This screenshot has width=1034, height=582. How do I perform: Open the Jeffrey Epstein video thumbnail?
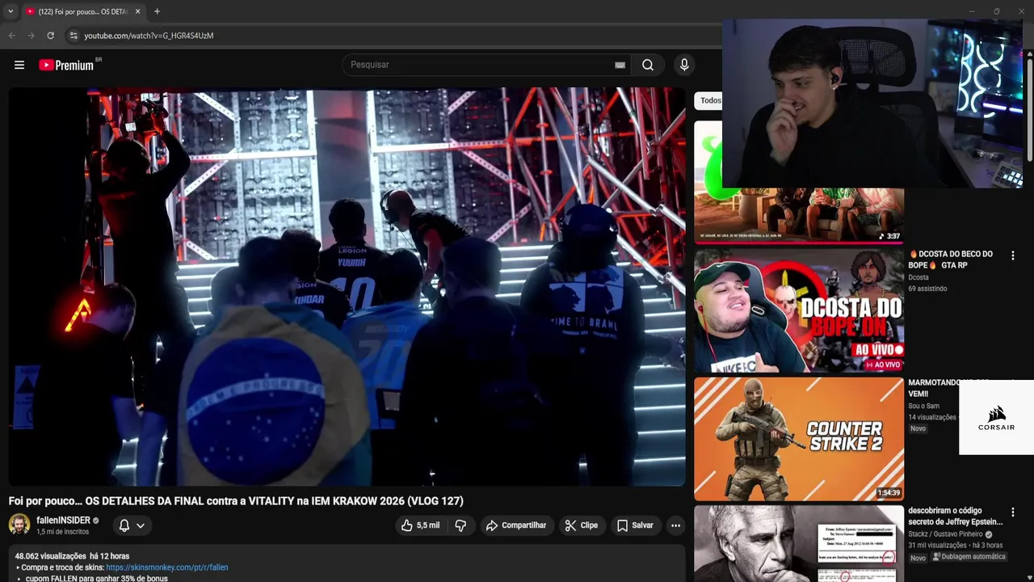[x=799, y=543]
